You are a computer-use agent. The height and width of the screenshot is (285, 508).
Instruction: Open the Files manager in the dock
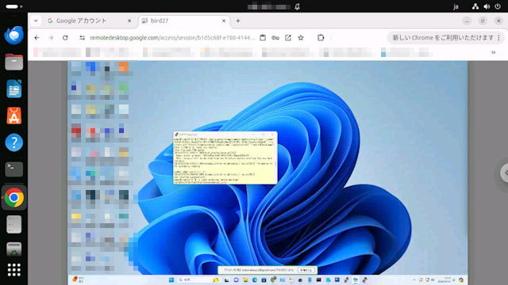(14, 62)
